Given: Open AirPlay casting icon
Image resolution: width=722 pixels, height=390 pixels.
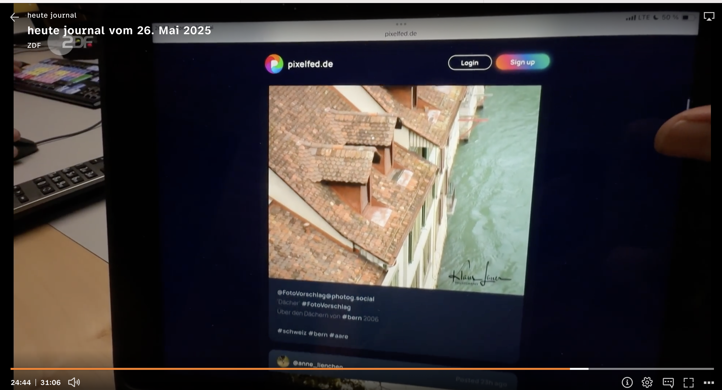Looking at the screenshot, I should tap(709, 16).
